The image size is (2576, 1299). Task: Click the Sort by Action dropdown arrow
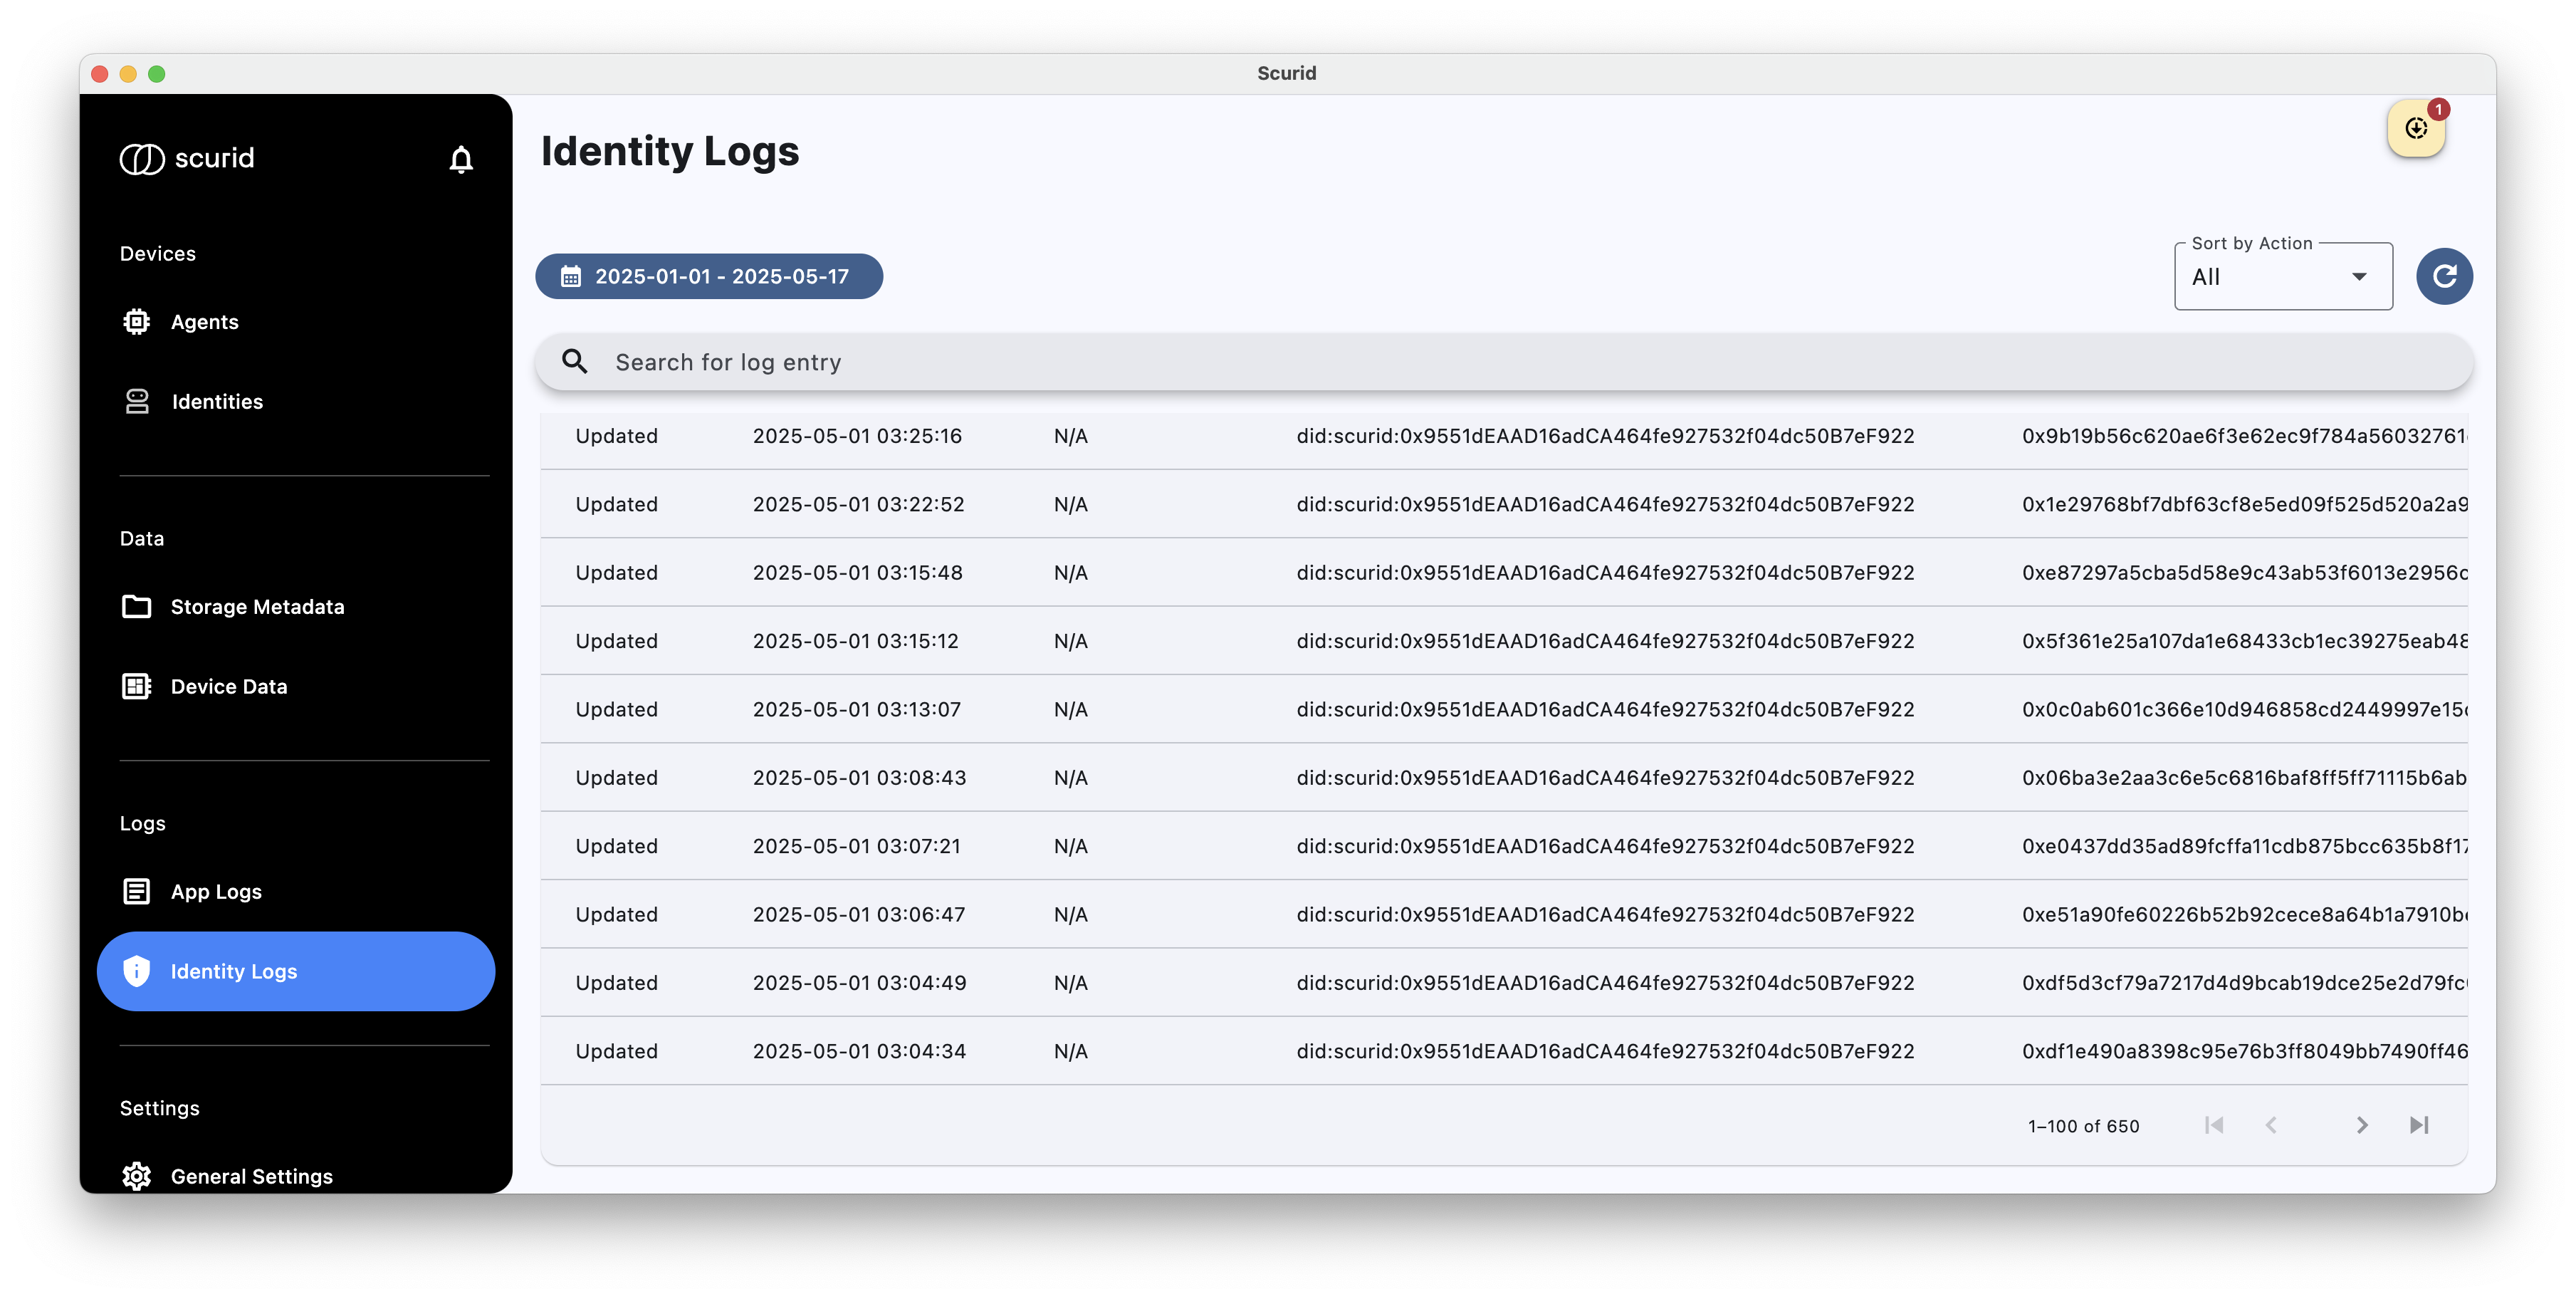pos(2360,277)
